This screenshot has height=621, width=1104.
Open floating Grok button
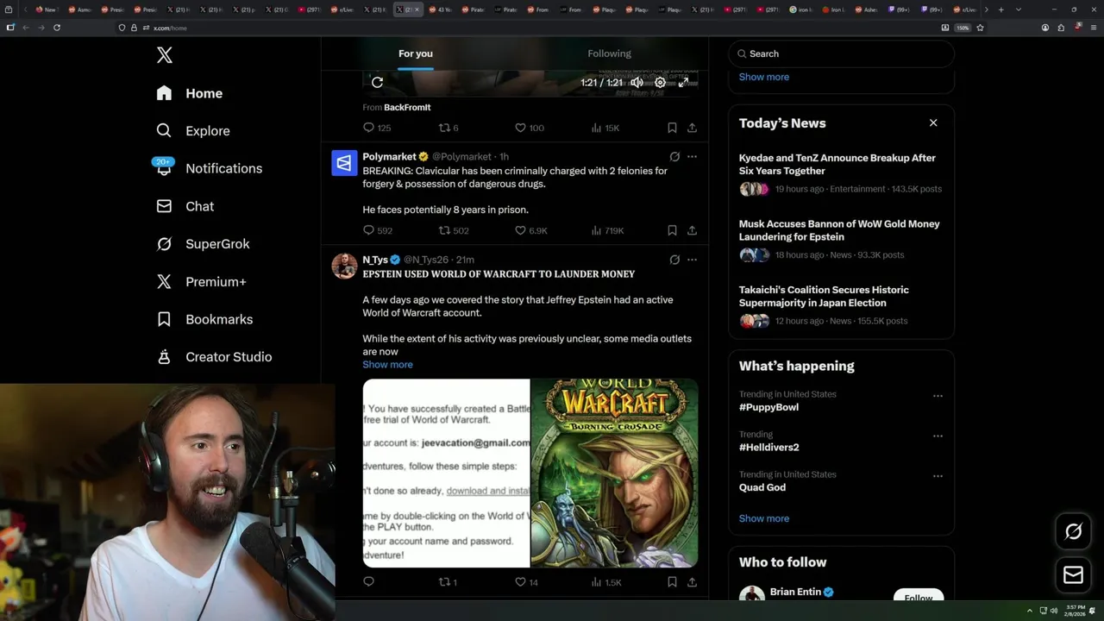point(1073,532)
